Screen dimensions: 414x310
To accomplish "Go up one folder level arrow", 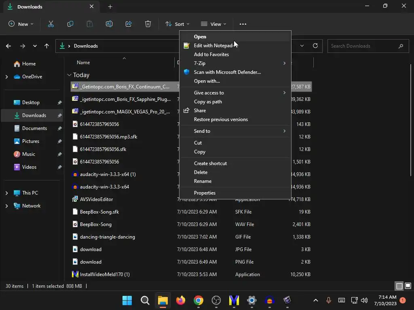I will coord(47,46).
